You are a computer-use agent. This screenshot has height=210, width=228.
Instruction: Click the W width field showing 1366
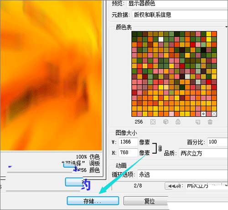tap(128, 142)
